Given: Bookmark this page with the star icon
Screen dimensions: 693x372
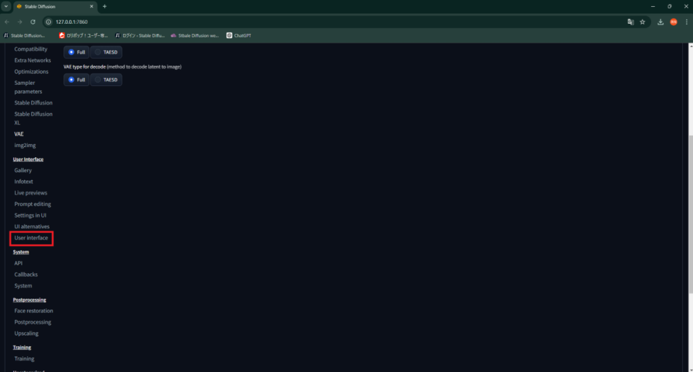Looking at the screenshot, I should click(x=642, y=22).
